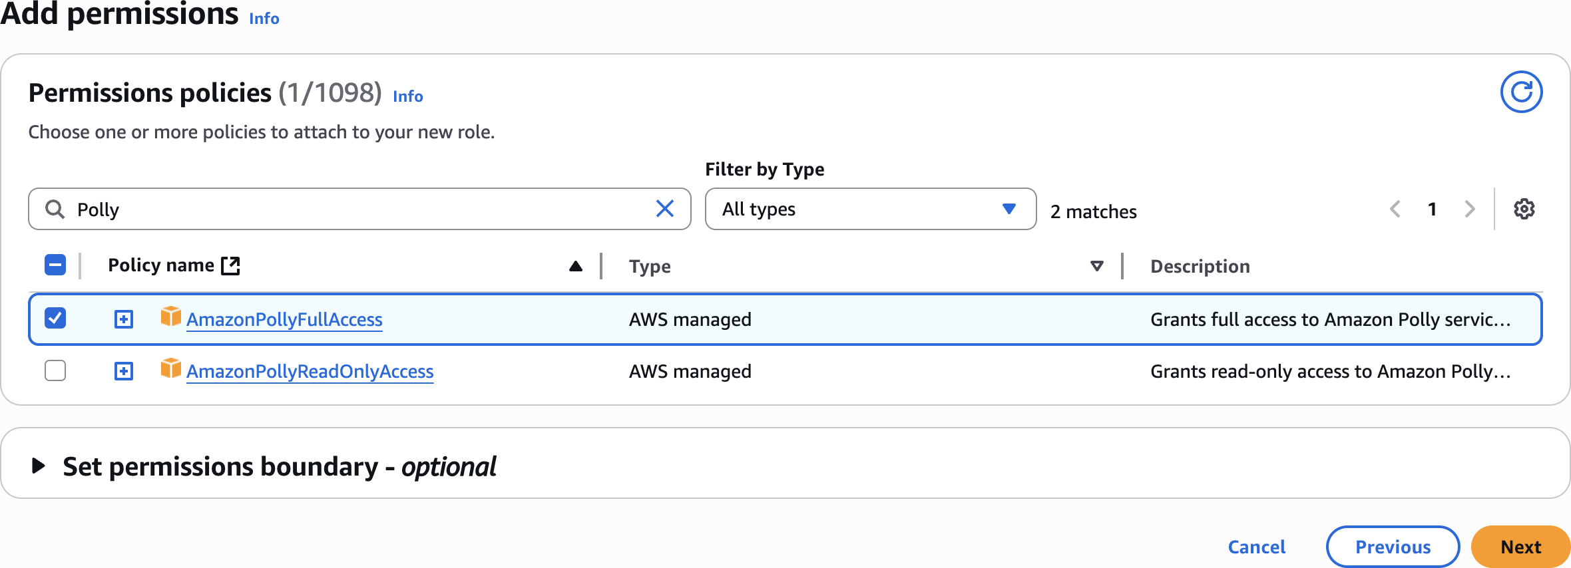Viewport: 1571px width, 568px height.
Task: Focus the policy search field
Action: pyautogui.click(x=359, y=209)
